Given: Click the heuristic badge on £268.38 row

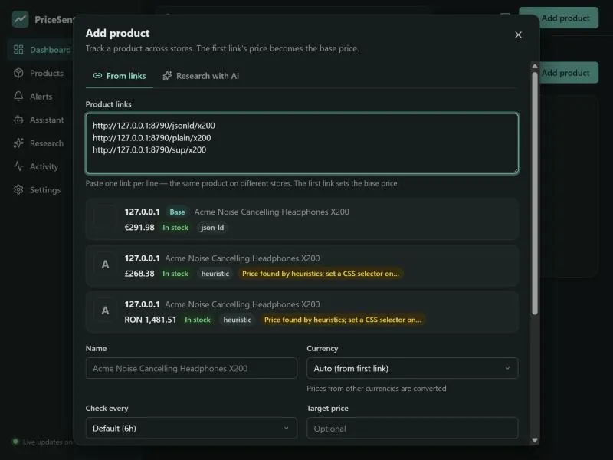Looking at the screenshot, I should tap(215, 274).
